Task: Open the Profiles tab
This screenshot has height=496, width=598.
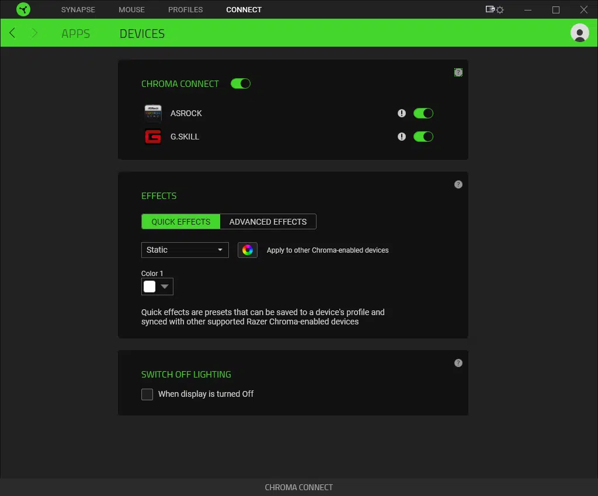Action: 185,9
